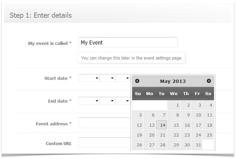The height and width of the screenshot is (159, 236).
Task: Pick May 25 in the date picker
Action: (208, 135)
